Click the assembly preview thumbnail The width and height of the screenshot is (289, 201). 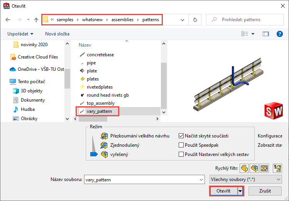[228, 85]
